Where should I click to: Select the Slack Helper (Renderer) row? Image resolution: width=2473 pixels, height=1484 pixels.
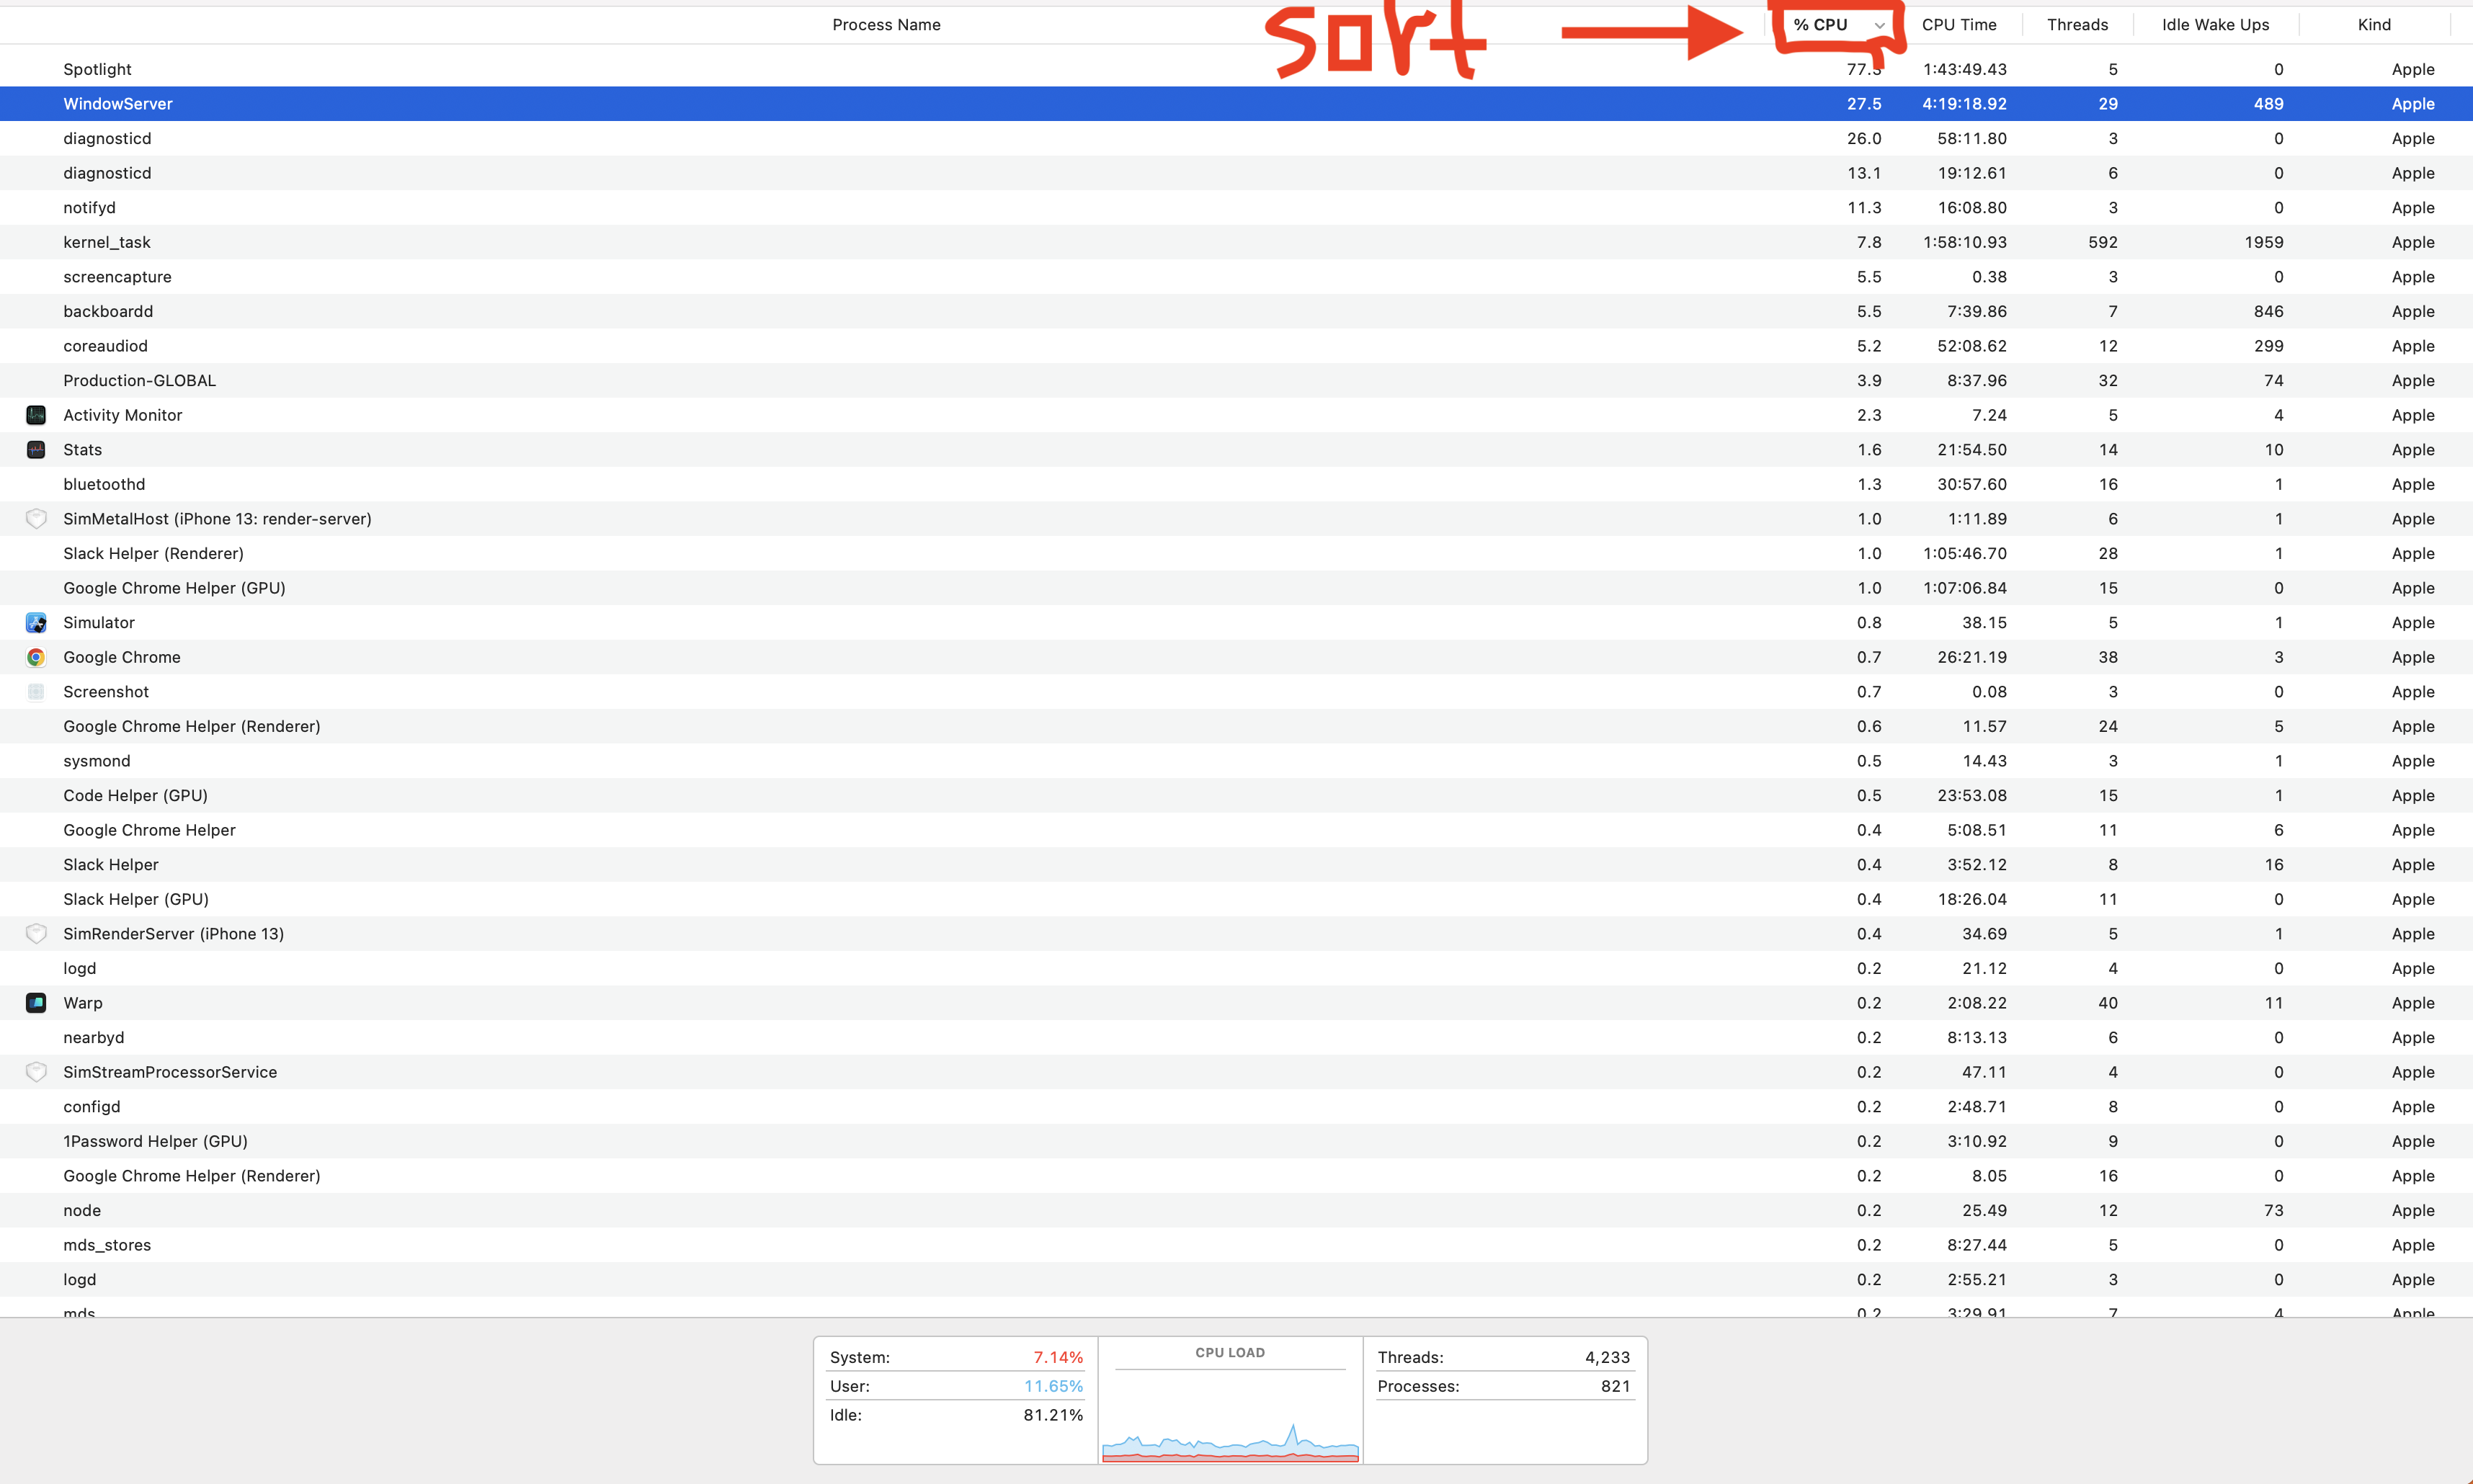pyautogui.click(x=1236, y=553)
